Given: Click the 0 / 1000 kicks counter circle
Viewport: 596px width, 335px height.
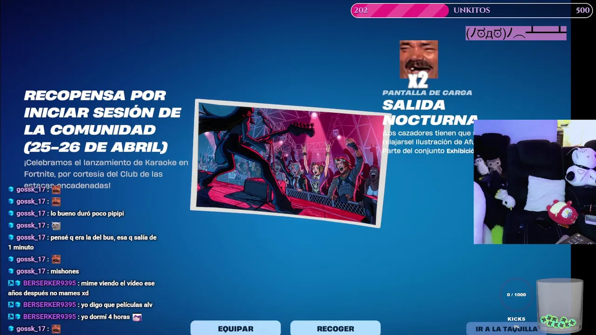Looking at the screenshot, I should point(516,295).
